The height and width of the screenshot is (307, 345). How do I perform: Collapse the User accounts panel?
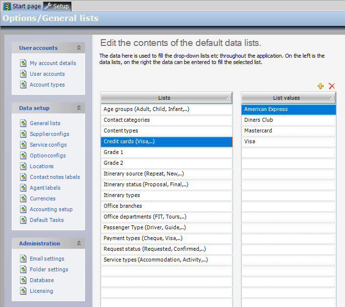point(79,48)
